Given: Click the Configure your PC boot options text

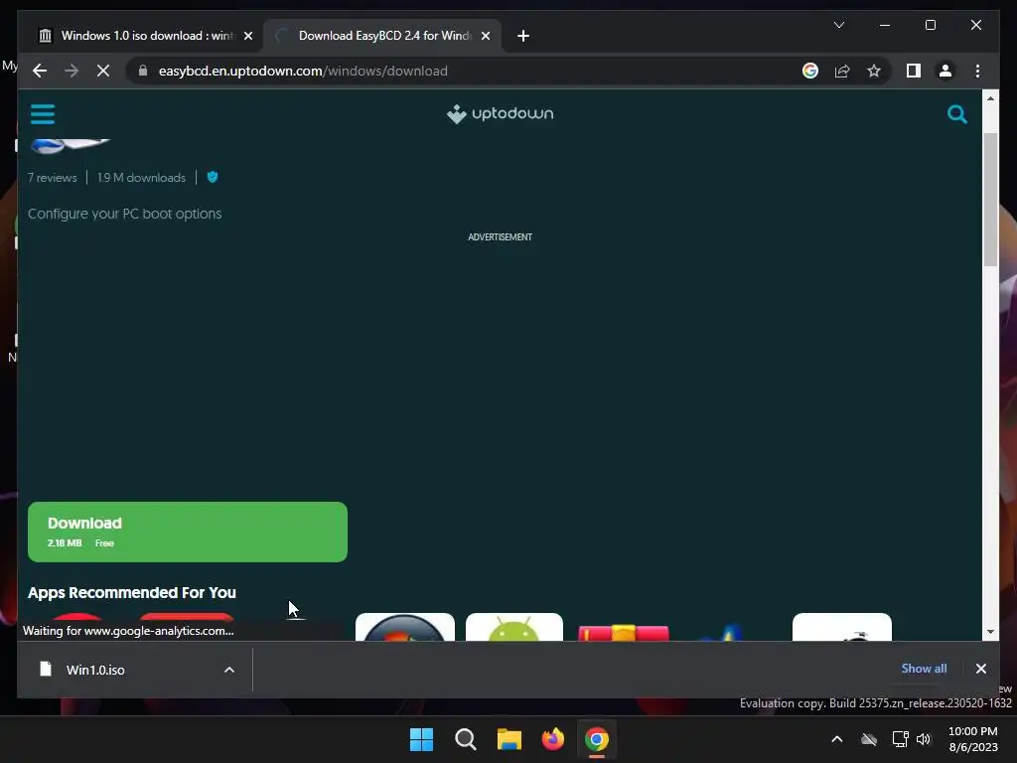Looking at the screenshot, I should [124, 214].
